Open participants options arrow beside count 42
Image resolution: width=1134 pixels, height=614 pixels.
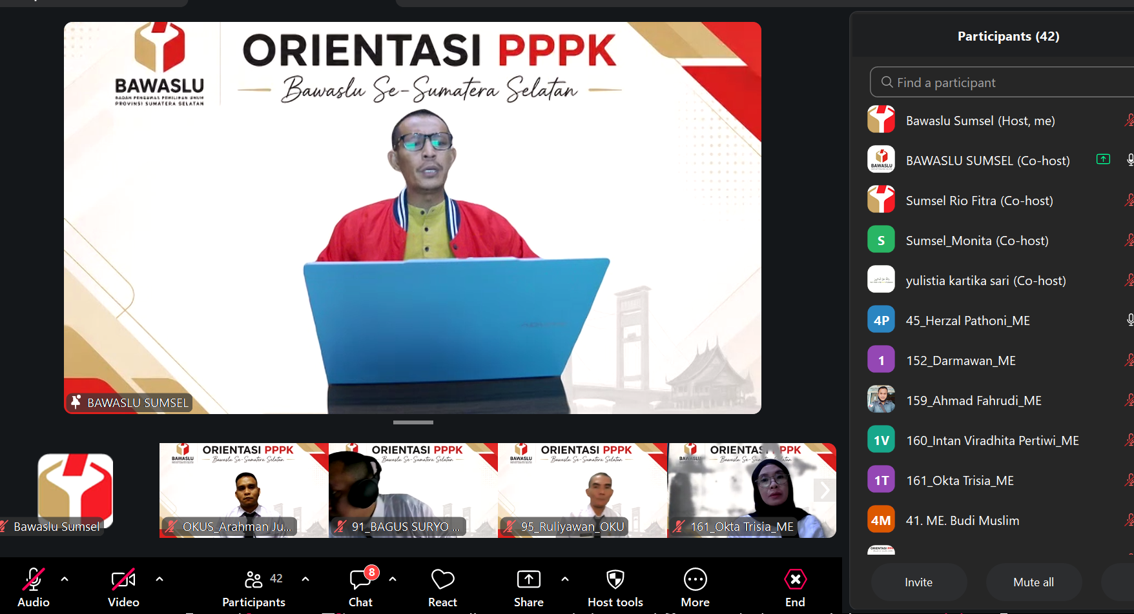305,579
